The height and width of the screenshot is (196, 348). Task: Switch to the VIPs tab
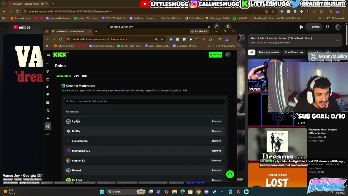click(x=76, y=76)
